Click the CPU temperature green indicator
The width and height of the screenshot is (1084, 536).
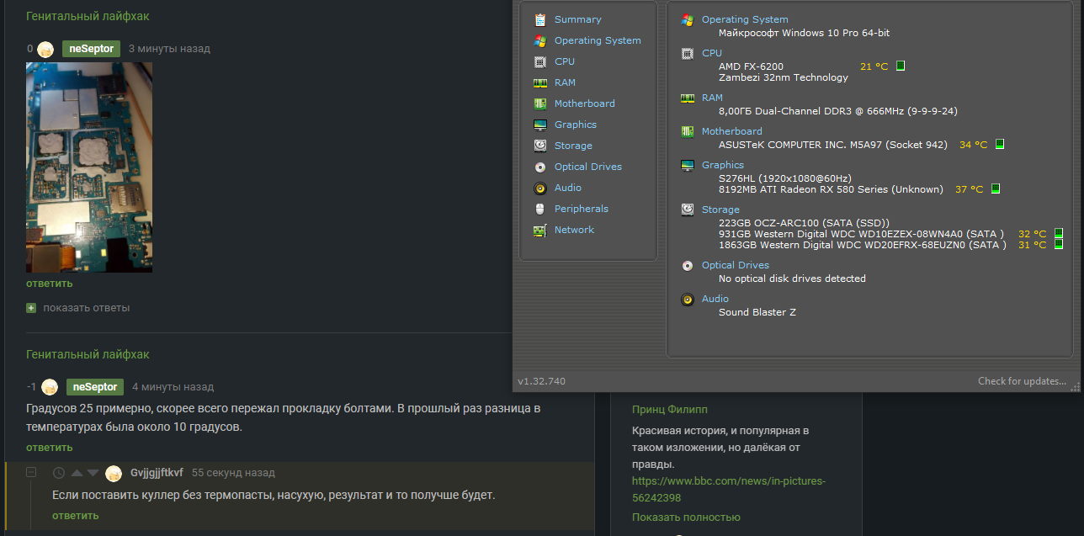[x=901, y=66]
